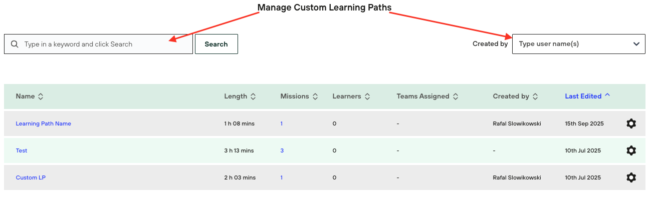Screen dimensions: 652x198
Task: Click the Missions column header label
Action: [x=295, y=96]
